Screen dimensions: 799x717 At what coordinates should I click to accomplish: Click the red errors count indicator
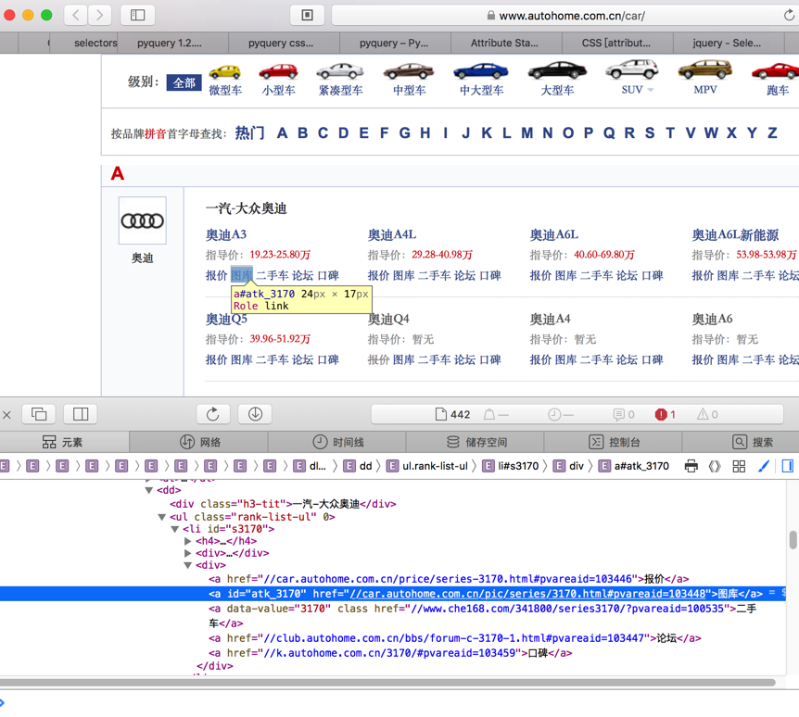(666, 414)
